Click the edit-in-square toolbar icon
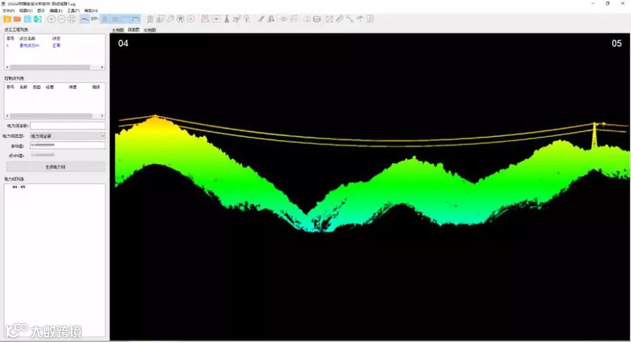The image size is (631, 343). tap(329, 19)
